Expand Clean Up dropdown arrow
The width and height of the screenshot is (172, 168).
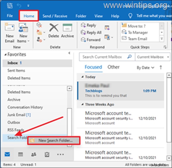(x=44, y=32)
